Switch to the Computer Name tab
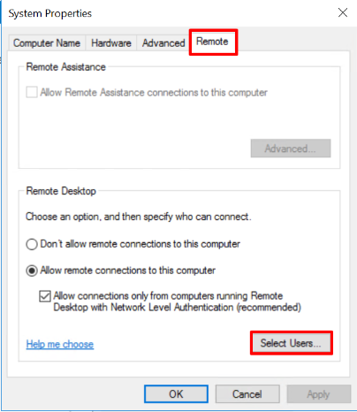Screen dimensions: 357x412 (47, 43)
